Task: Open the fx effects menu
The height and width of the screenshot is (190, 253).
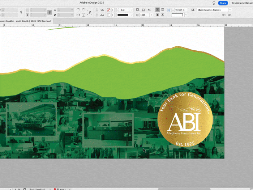Action: pos(149,10)
